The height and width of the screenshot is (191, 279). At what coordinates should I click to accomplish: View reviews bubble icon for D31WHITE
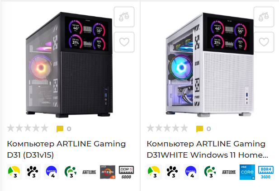(x=199, y=129)
